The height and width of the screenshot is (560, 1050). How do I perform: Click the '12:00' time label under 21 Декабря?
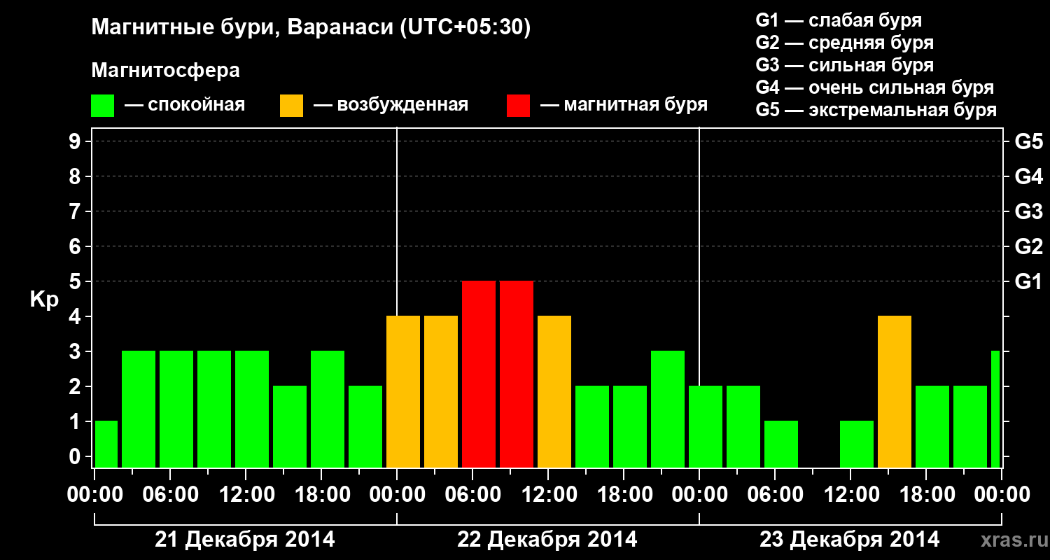(x=246, y=494)
